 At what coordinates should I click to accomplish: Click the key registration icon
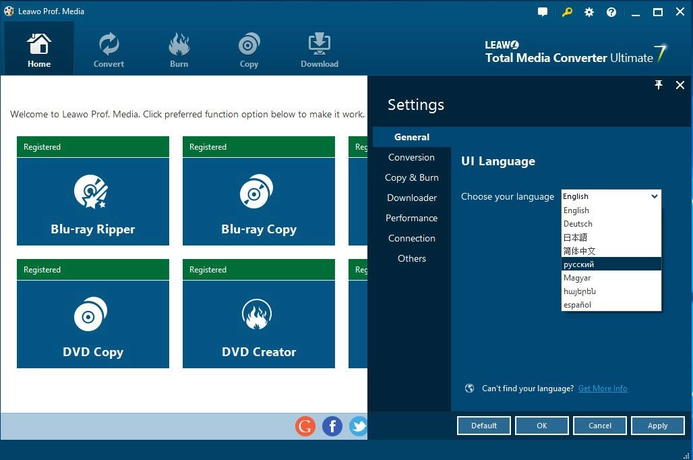pos(567,12)
